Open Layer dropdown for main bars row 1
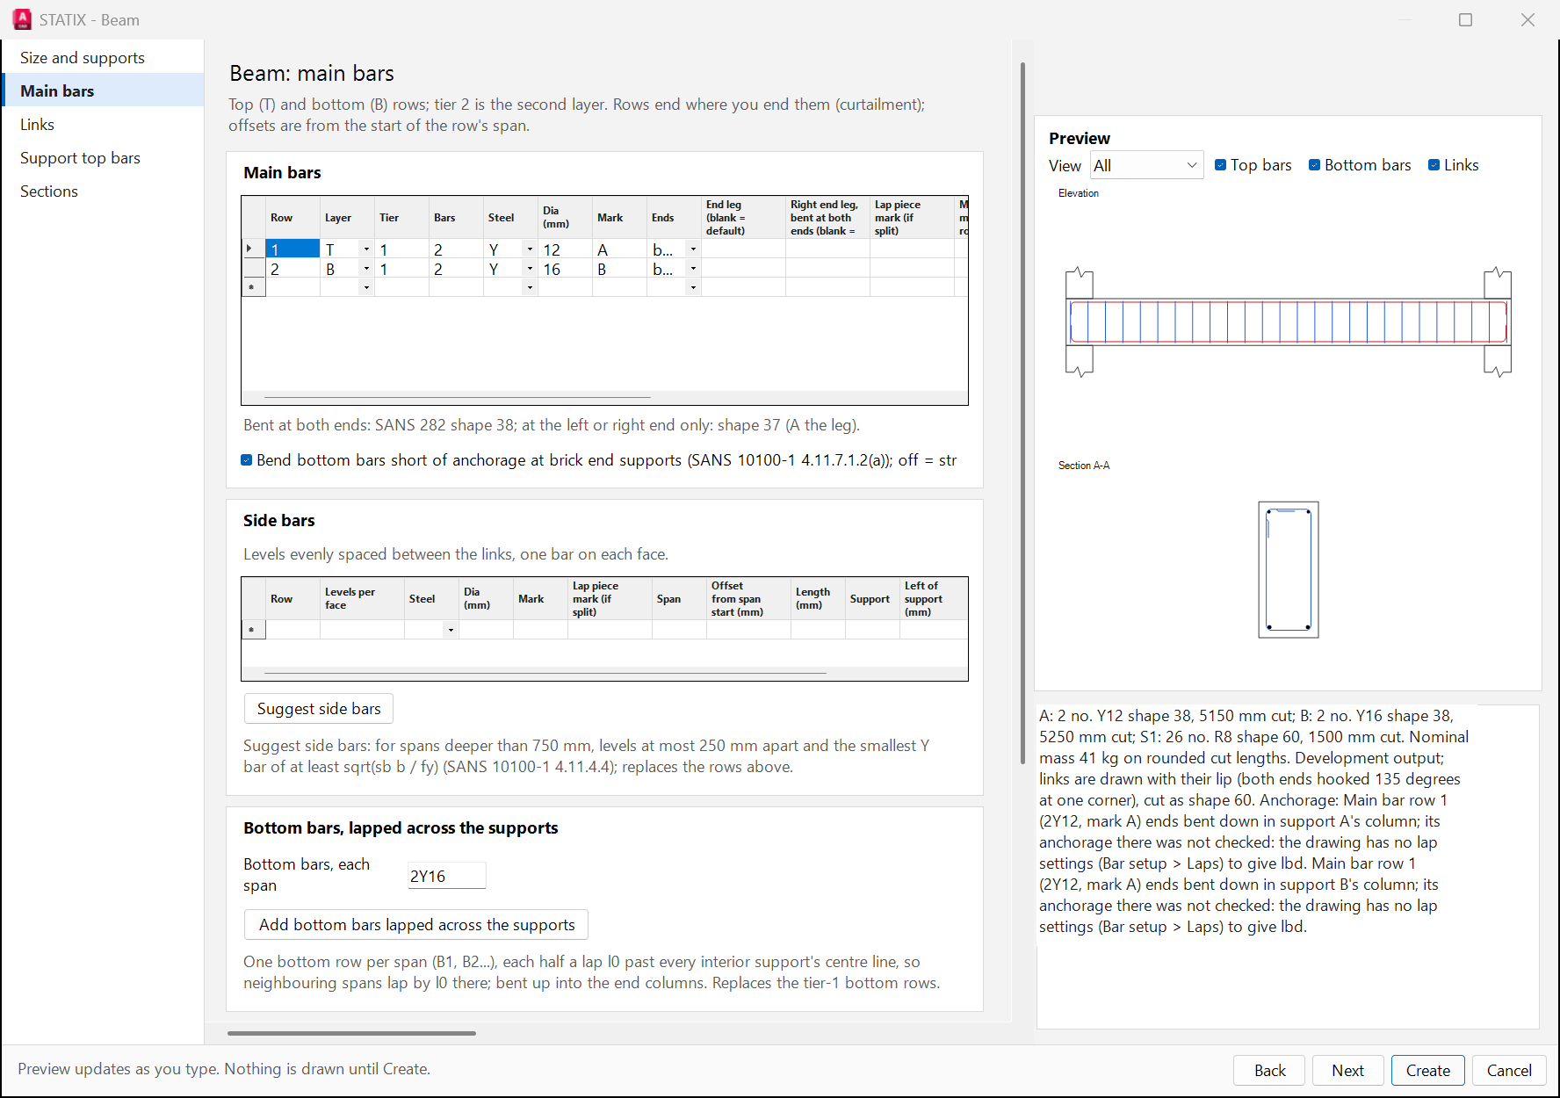 click(366, 249)
